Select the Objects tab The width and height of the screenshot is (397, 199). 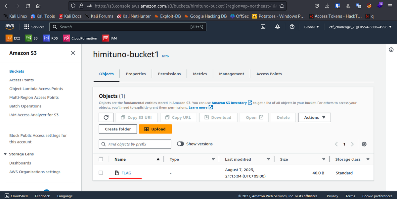pos(106,74)
